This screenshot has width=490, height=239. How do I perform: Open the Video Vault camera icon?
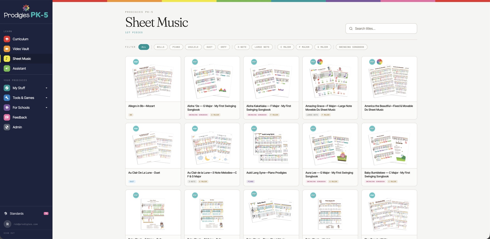coord(7,49)
